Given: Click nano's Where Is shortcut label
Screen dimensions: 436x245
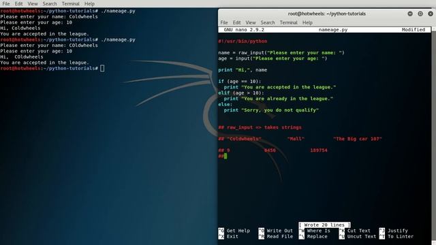Looking at the screenshot, I should pyautogui.click(x=318, y=231).
